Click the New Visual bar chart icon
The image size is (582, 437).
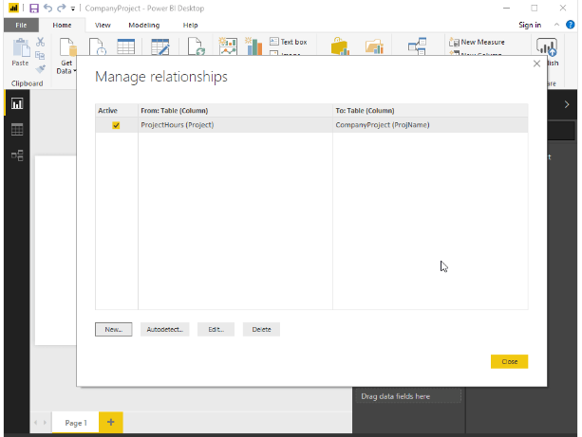pos(253,46)
